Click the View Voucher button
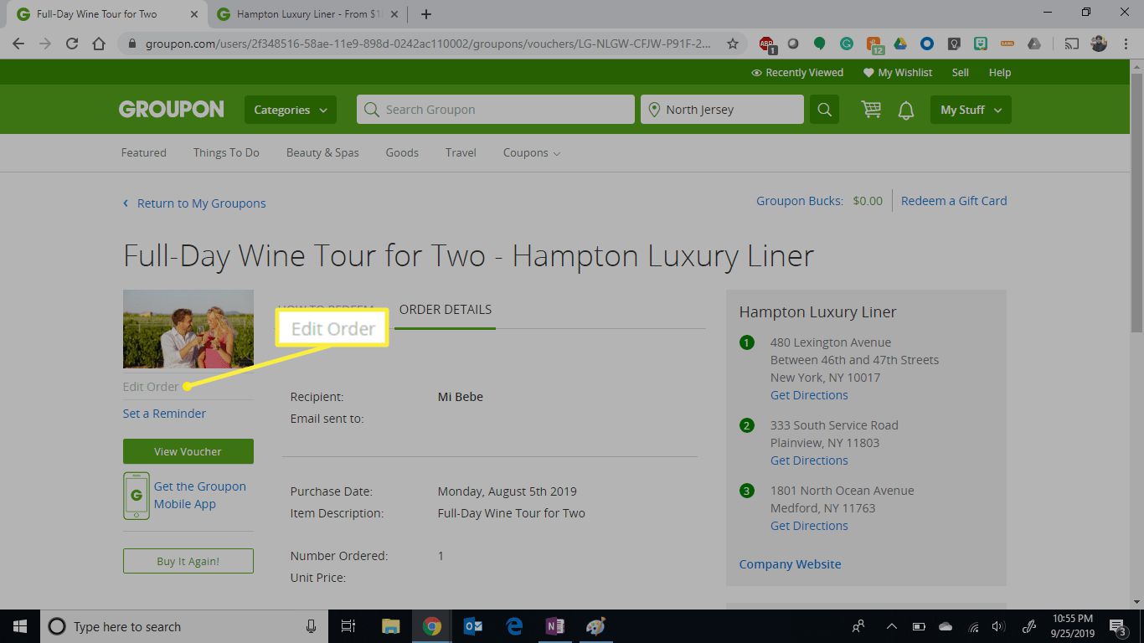The width and height of the screenshot is (1144, 643). (188, 451)
